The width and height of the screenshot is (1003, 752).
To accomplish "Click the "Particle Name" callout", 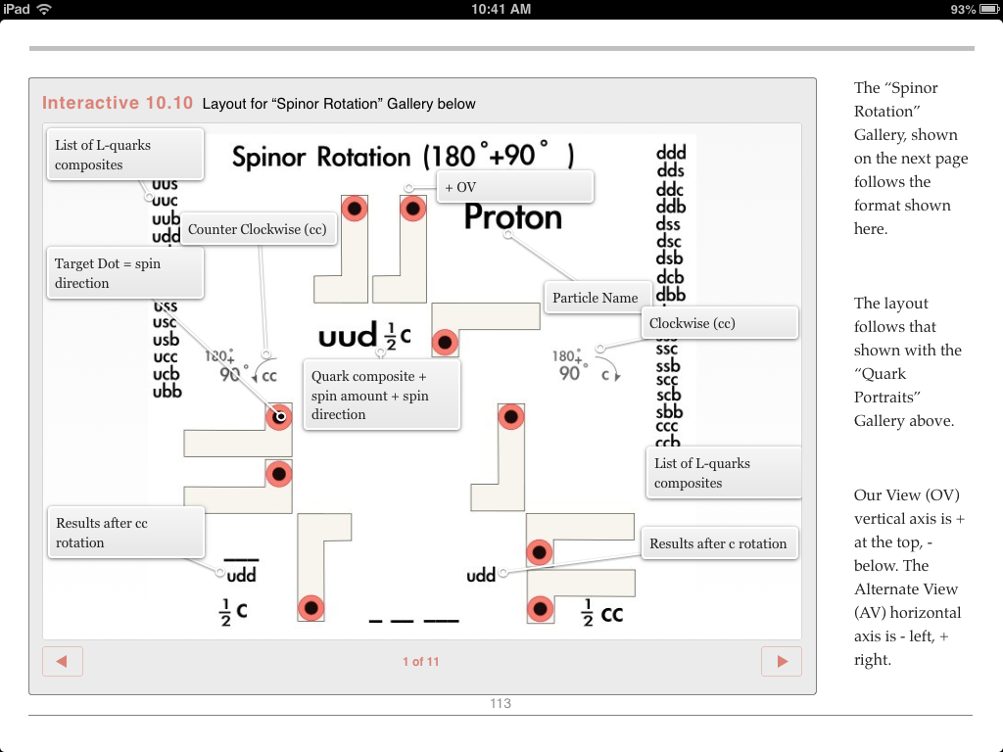I will coord(597,296).
